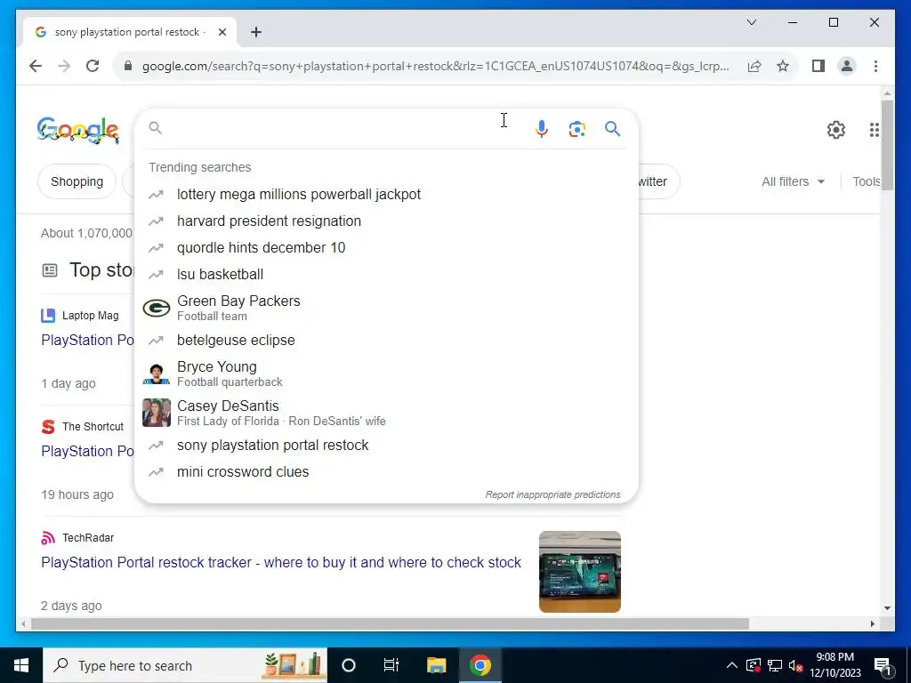
Task: Open TechRadar PlayStation Portal restock tracker link
Action: pos(281,563)
